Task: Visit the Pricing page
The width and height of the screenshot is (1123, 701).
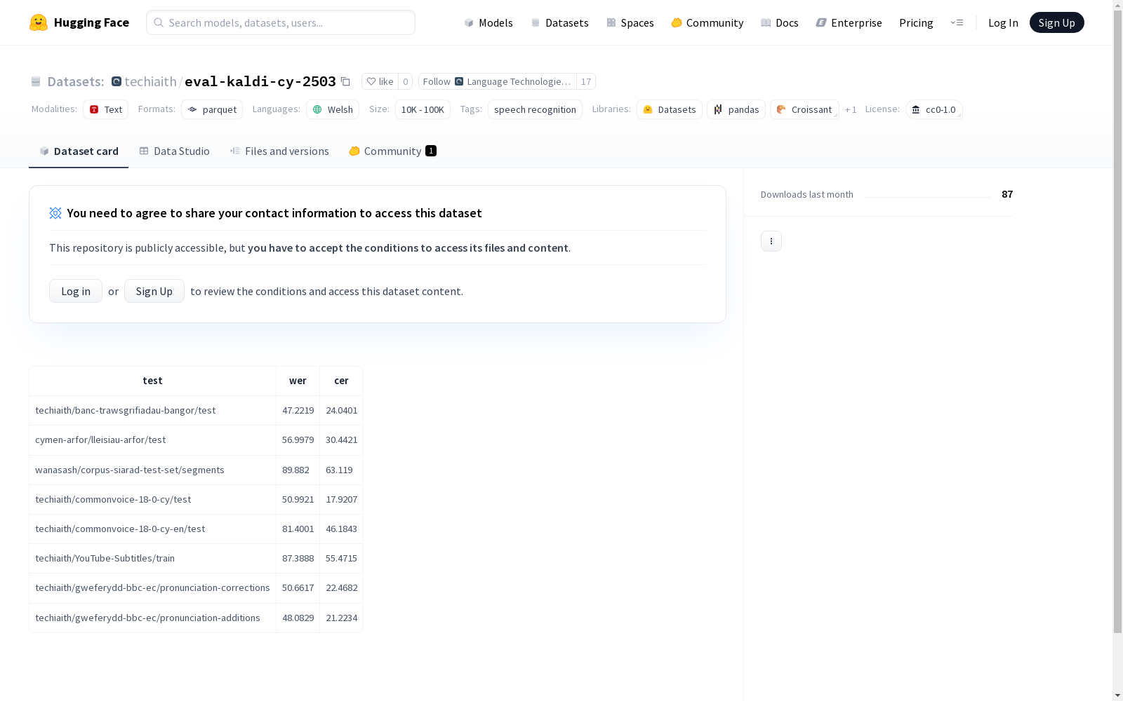Action: coord(916,22)
